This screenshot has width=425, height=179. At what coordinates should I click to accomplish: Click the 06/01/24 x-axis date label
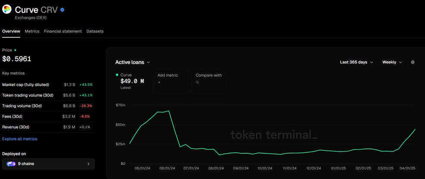pos(167,168)
